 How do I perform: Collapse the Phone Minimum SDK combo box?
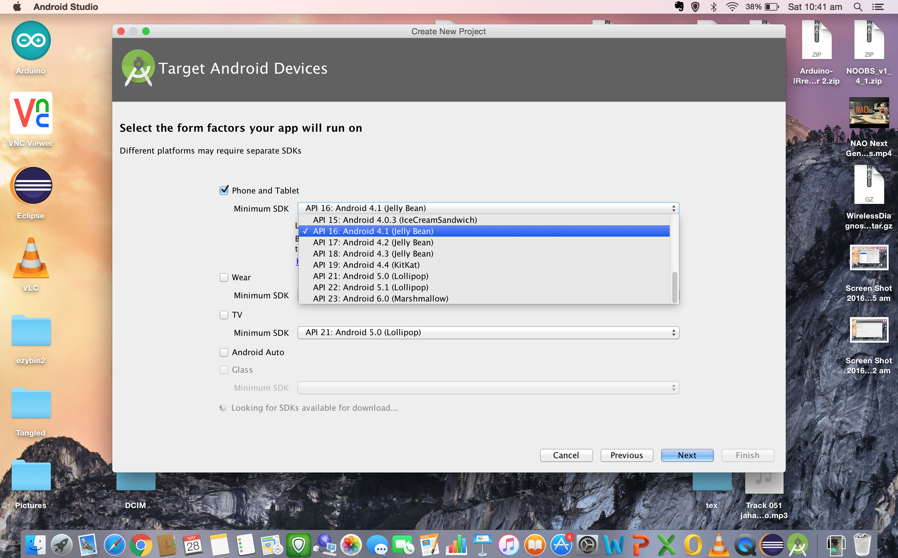(x=488, y=208)
